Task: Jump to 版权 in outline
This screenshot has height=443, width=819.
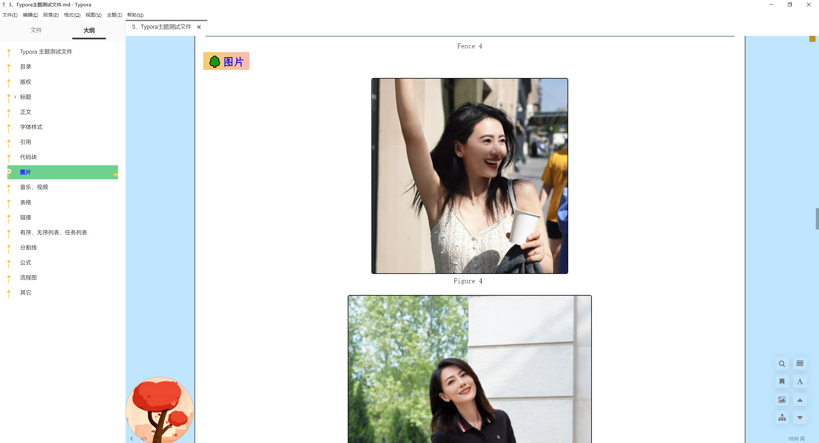Action: click(x=26, y=82)
